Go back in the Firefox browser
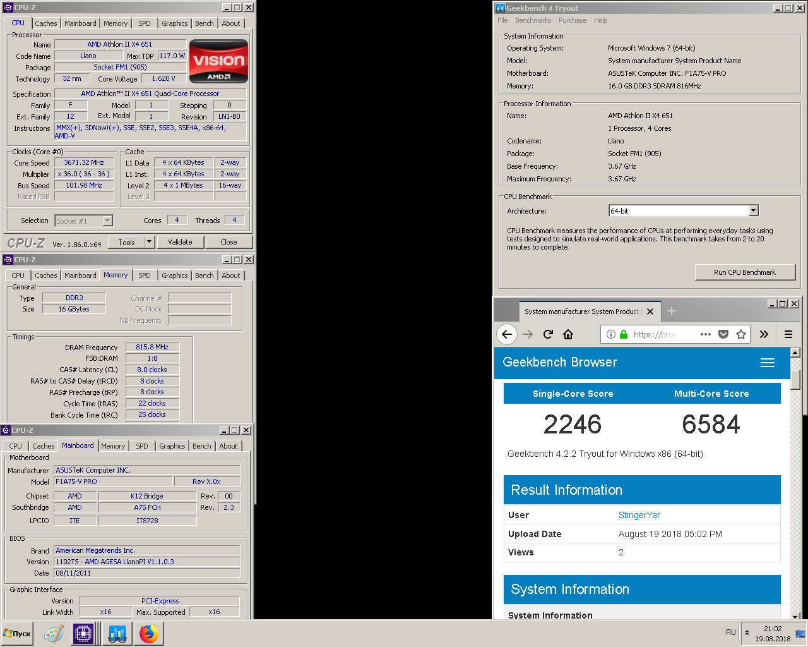Screen dimensions: 808x647 click(x=507, y=334)
